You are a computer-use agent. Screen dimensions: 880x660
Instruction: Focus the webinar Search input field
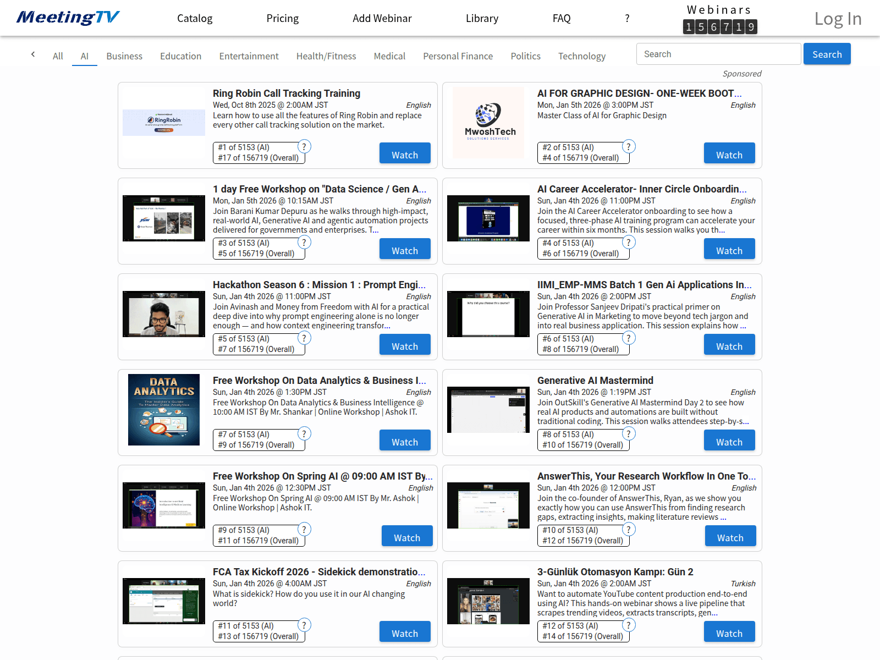click(718, 54)
